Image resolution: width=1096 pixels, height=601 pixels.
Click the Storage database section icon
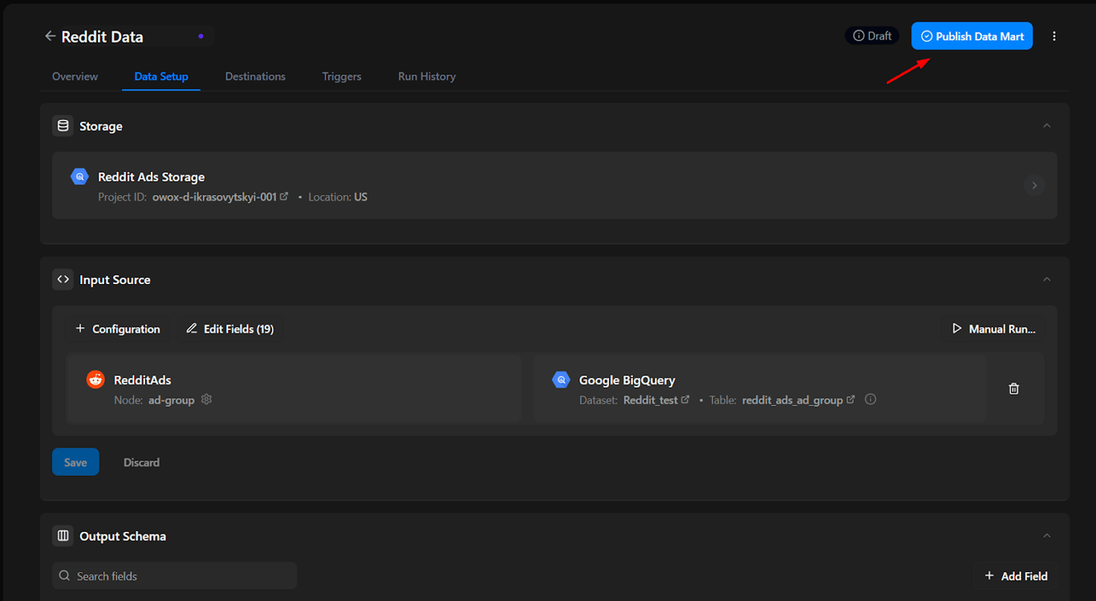(x=63, y=126)
